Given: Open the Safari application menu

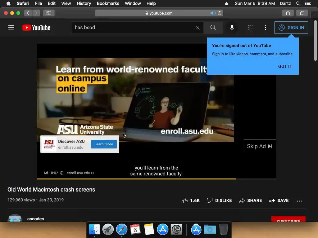Looking at the screenshot, I should click(x=23, y=3).
